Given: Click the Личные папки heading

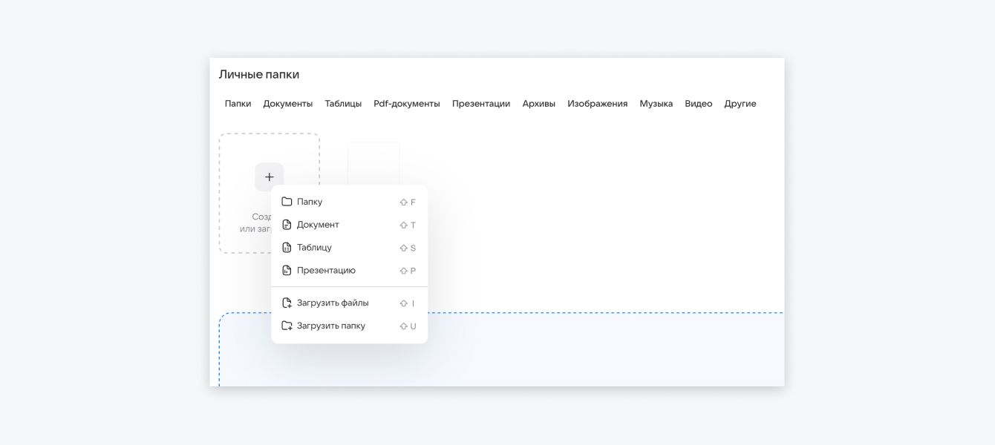Looking at the screenshot, I should (258, 75).
